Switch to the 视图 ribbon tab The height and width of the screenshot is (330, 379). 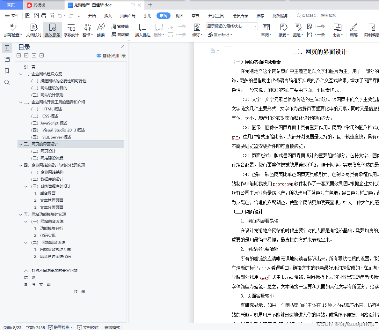(x=179, y=16)
